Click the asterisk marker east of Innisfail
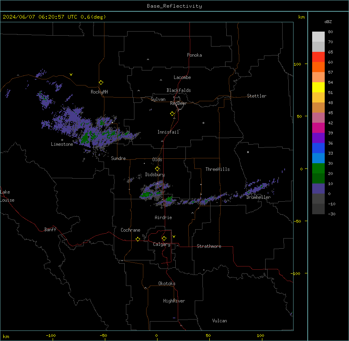The height and width of the screenshot is (341, 349). tap(203, 123)
